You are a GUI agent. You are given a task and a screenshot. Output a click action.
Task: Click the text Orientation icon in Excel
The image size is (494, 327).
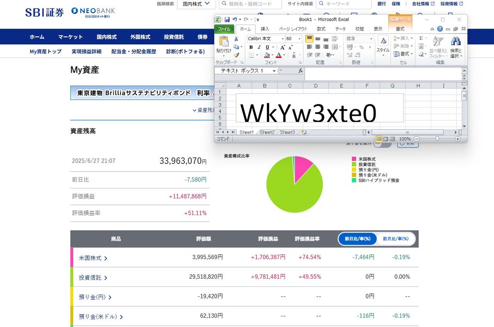(329, 55)
